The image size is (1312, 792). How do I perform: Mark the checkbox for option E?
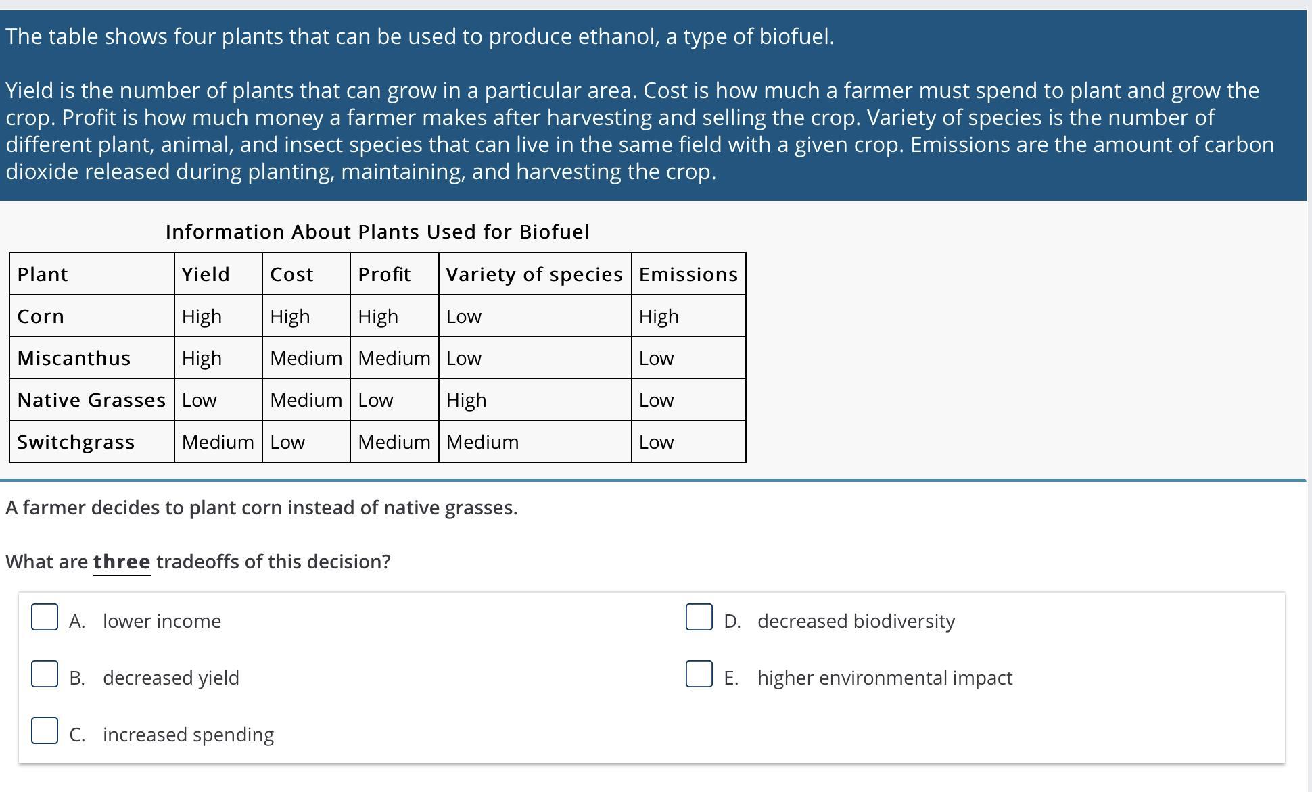699,674
